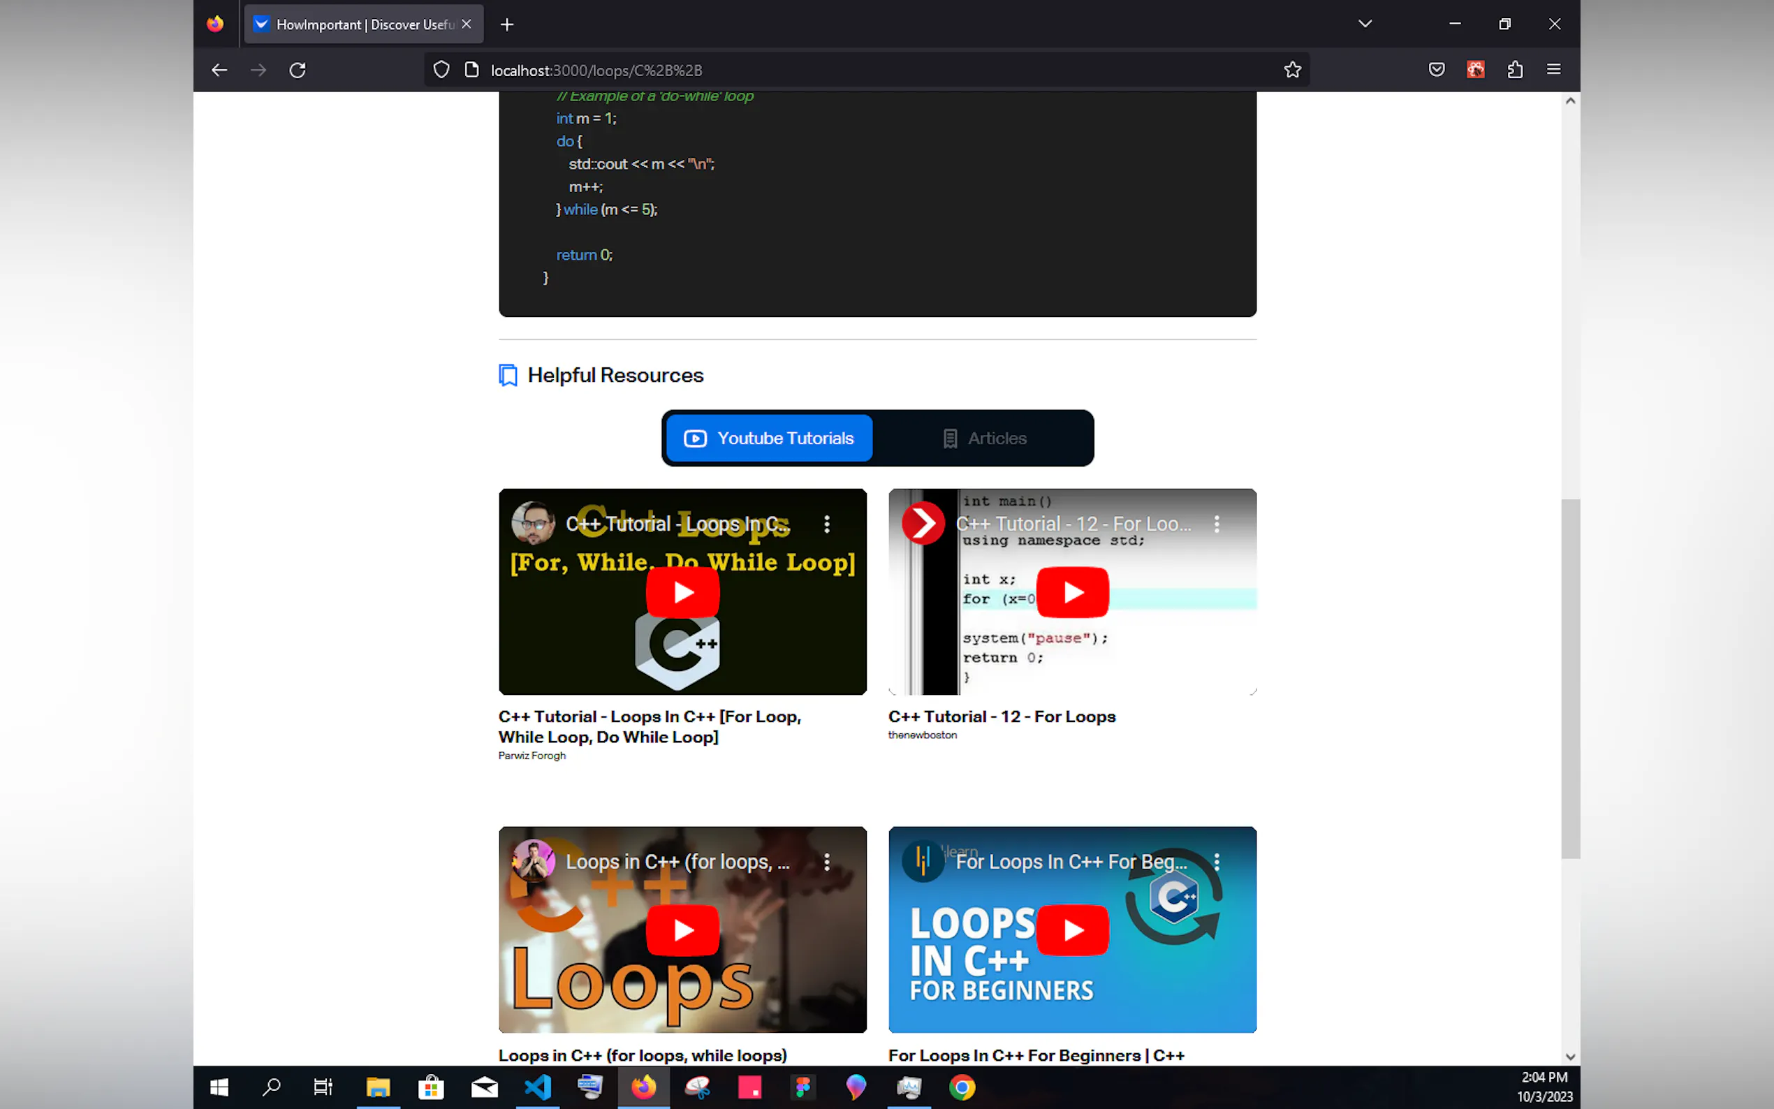Image resolution: width=1774 pixels, height=1109 pixels.
Task: Expand the list all tabs chevron
Action: pyautogui.click(x=1364, y=24)
